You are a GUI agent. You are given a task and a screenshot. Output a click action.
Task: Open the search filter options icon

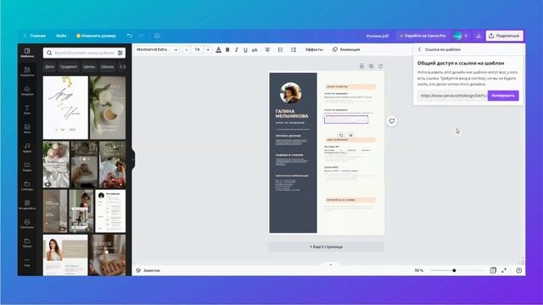tap(120, 53)
